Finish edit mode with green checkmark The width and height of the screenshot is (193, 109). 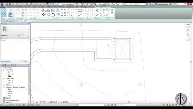pyautogui.click(x=97, y=15)
